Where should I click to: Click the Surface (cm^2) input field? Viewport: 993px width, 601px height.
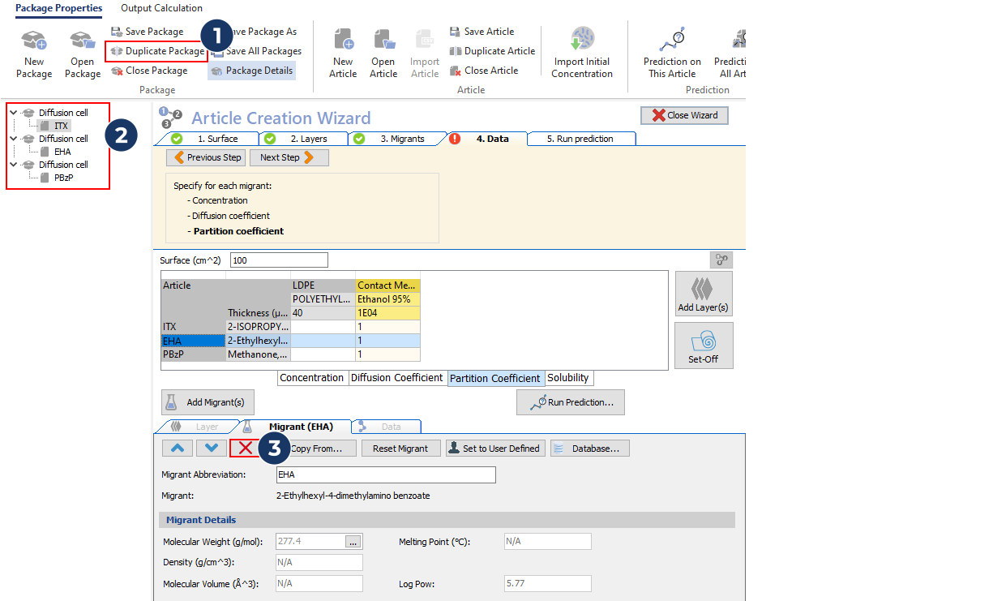279,260
